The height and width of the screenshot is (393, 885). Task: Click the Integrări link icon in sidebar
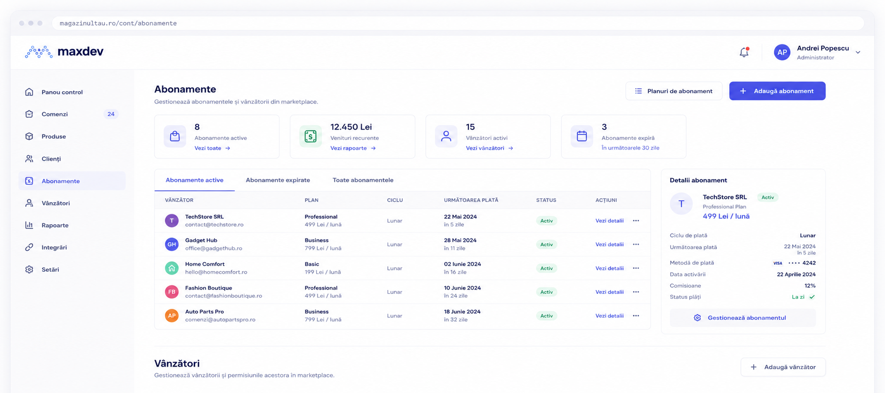click(x=29, y=247)
